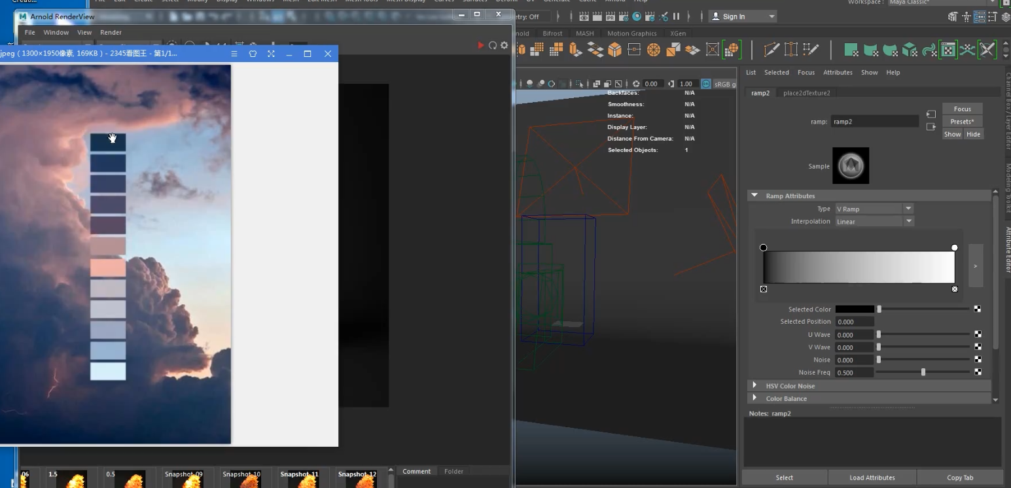Viewport: 1011px width, 488px height.
Task: Click the V Wave slider handle
Action: 879,347
